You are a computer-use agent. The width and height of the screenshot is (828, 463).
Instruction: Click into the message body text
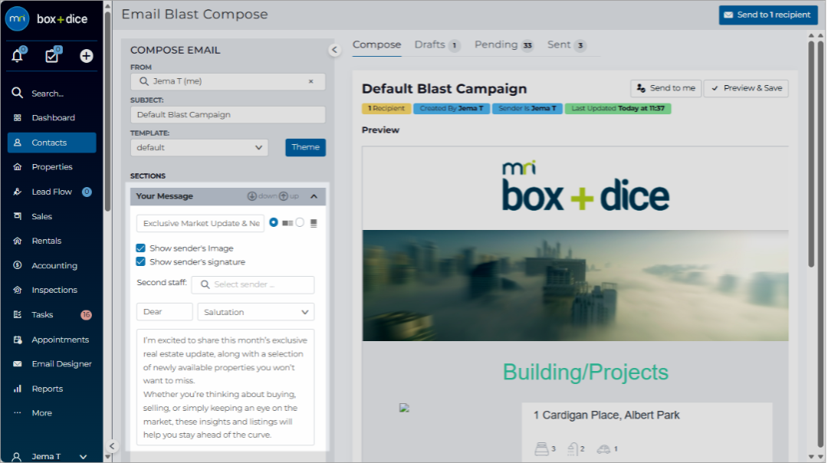[x=225, y=388]
